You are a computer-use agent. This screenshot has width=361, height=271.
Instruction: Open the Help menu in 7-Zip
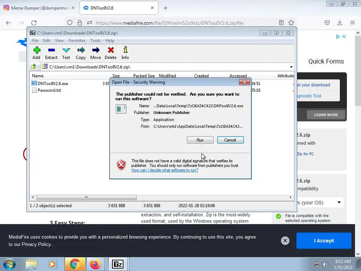point(110,41)
